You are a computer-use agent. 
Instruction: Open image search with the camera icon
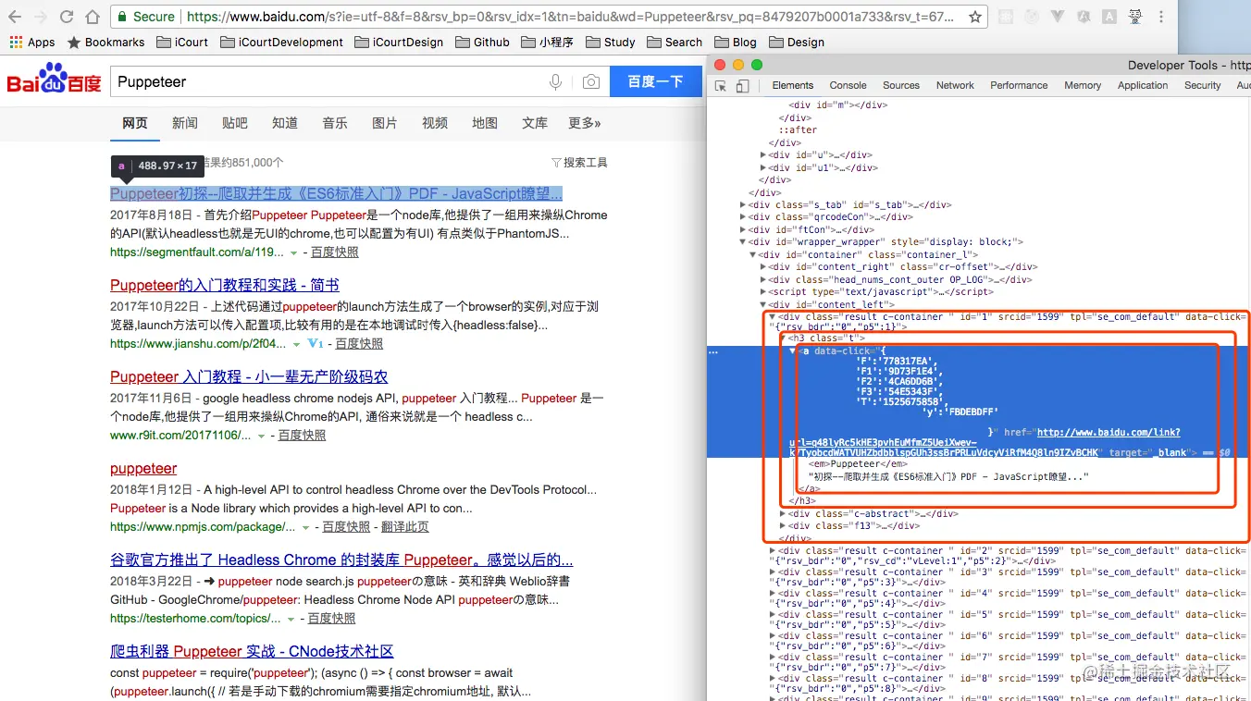tap(590, 82)
